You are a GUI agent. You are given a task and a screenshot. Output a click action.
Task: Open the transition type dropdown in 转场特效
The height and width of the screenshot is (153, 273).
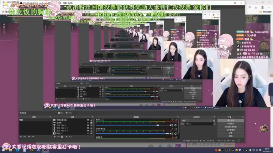197,121
